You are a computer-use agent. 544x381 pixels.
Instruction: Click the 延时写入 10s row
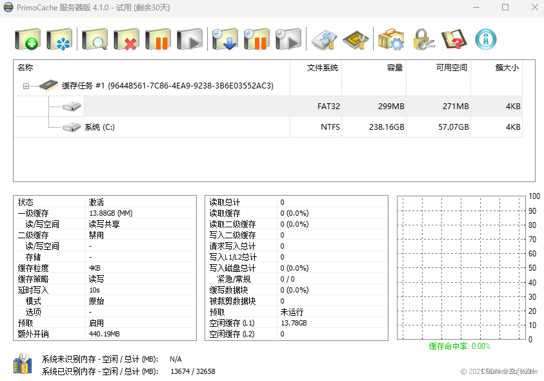pos(105,290)
